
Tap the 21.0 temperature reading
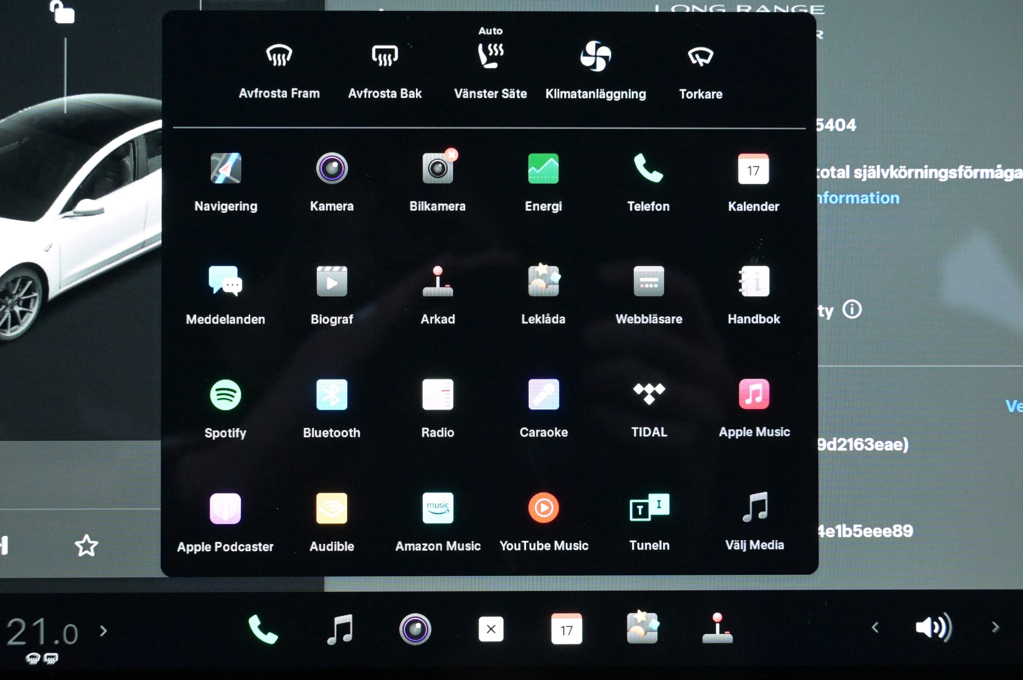pos(42,631)
